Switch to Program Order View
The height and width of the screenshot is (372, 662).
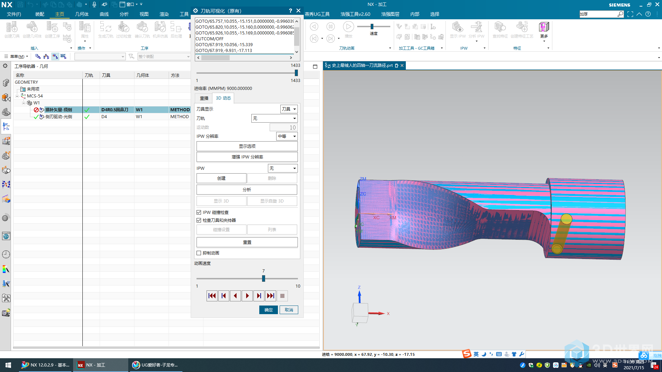(x=38, y=56)
